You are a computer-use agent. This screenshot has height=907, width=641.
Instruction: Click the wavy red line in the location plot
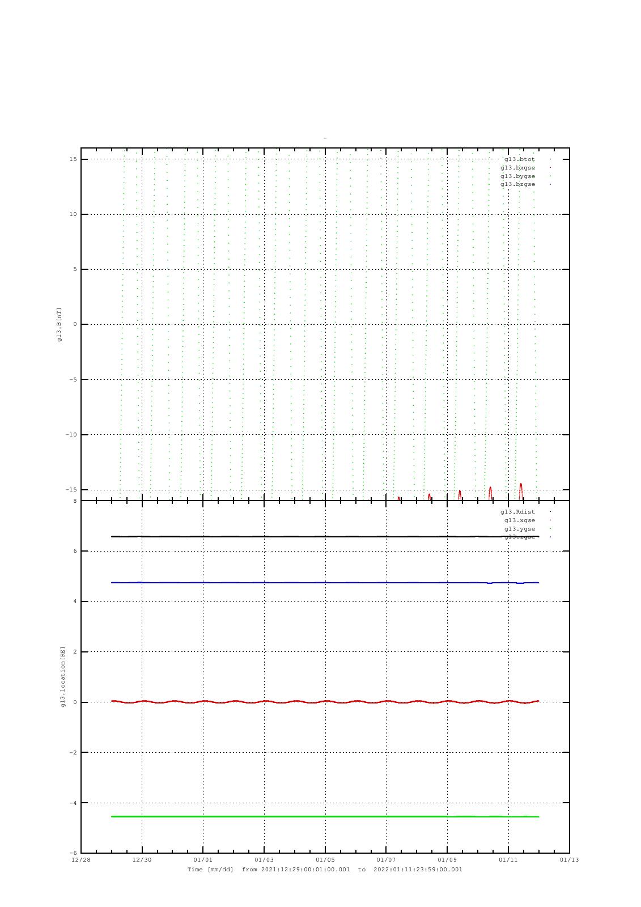pos(325,702)
